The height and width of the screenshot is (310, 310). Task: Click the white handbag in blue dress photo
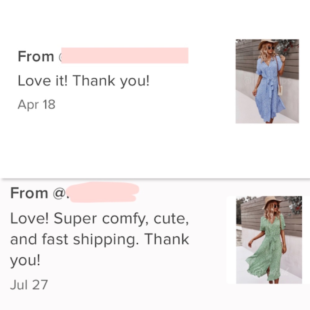pyautogui.click(x=280, y=90)
